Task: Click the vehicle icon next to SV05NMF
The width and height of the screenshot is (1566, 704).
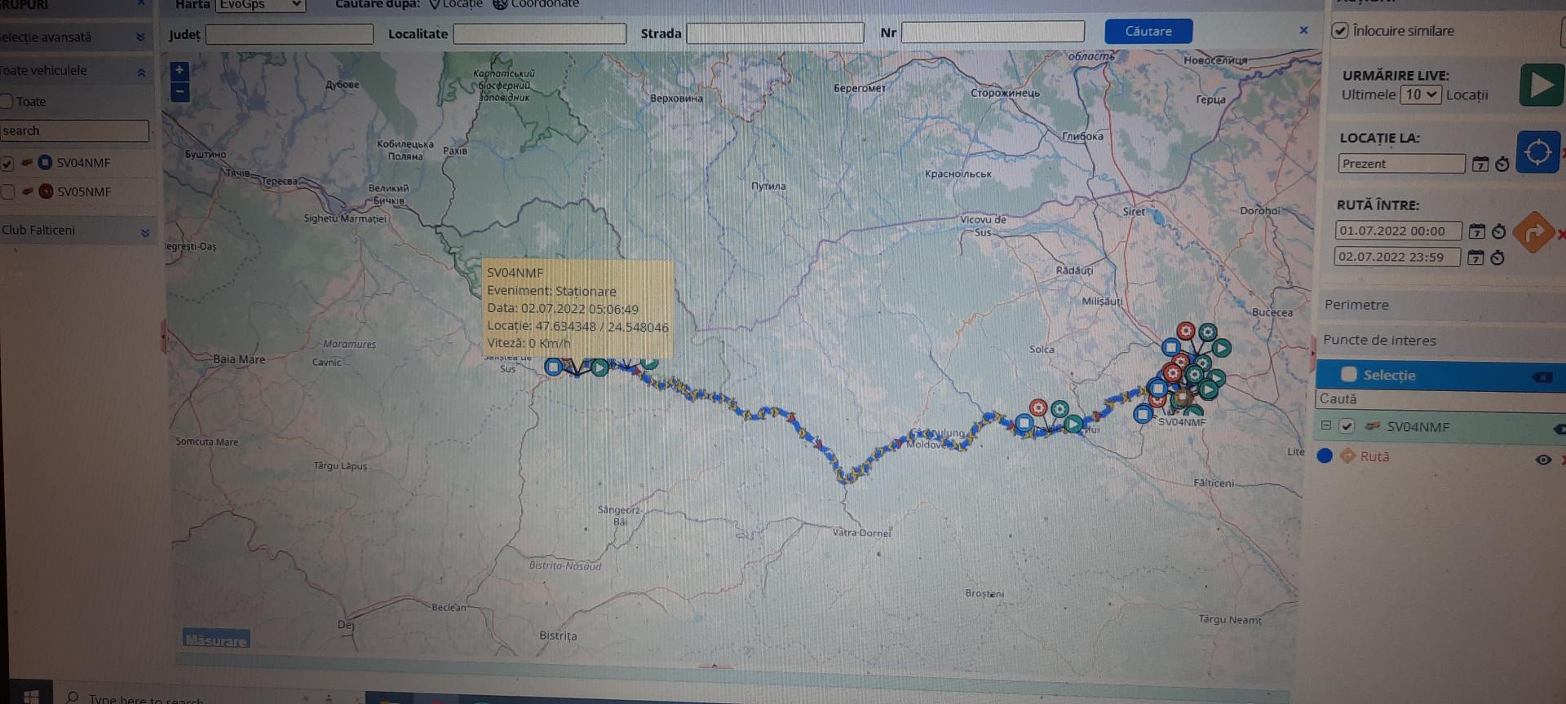Action: 28,191
